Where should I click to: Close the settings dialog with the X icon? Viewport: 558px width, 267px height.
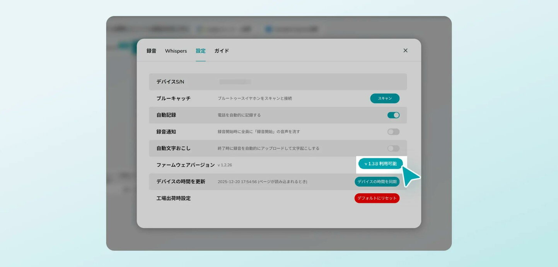click(x=405, y=50)
